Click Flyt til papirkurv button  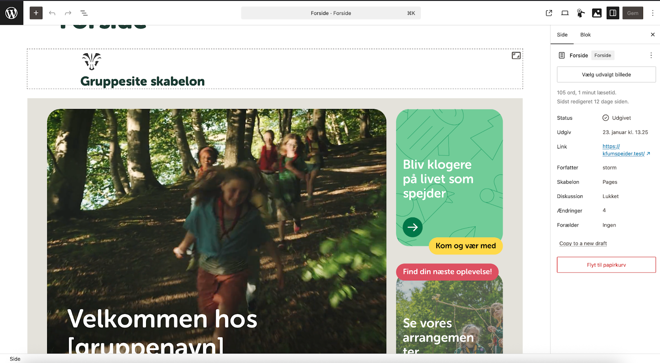pos(606,265)
